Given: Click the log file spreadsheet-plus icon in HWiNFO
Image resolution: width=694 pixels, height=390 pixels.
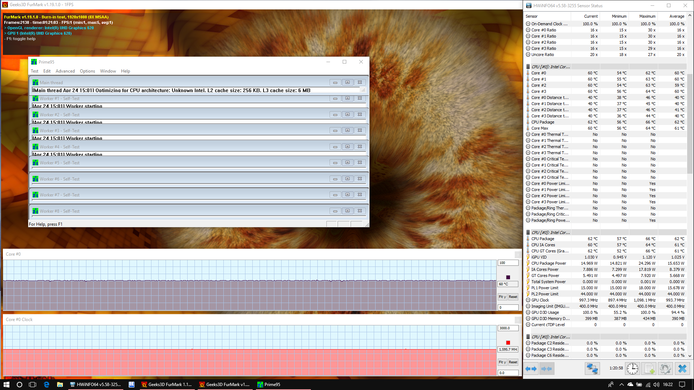Looking at the screenshot, I should 649,369.
